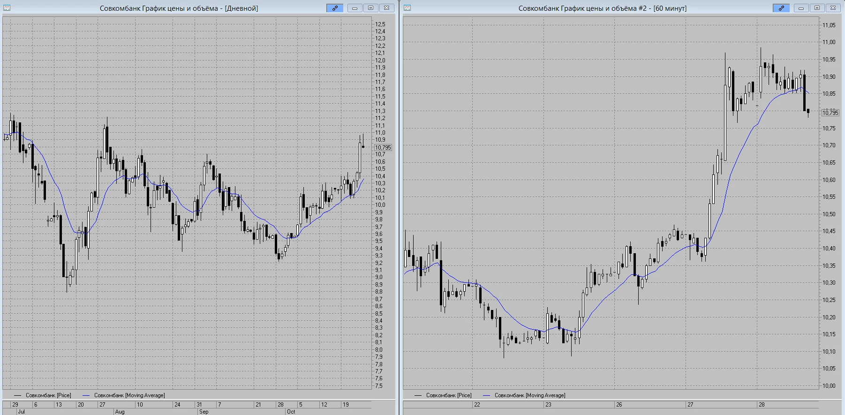Click the 'Jul' month label on the daily time axis

21,412
